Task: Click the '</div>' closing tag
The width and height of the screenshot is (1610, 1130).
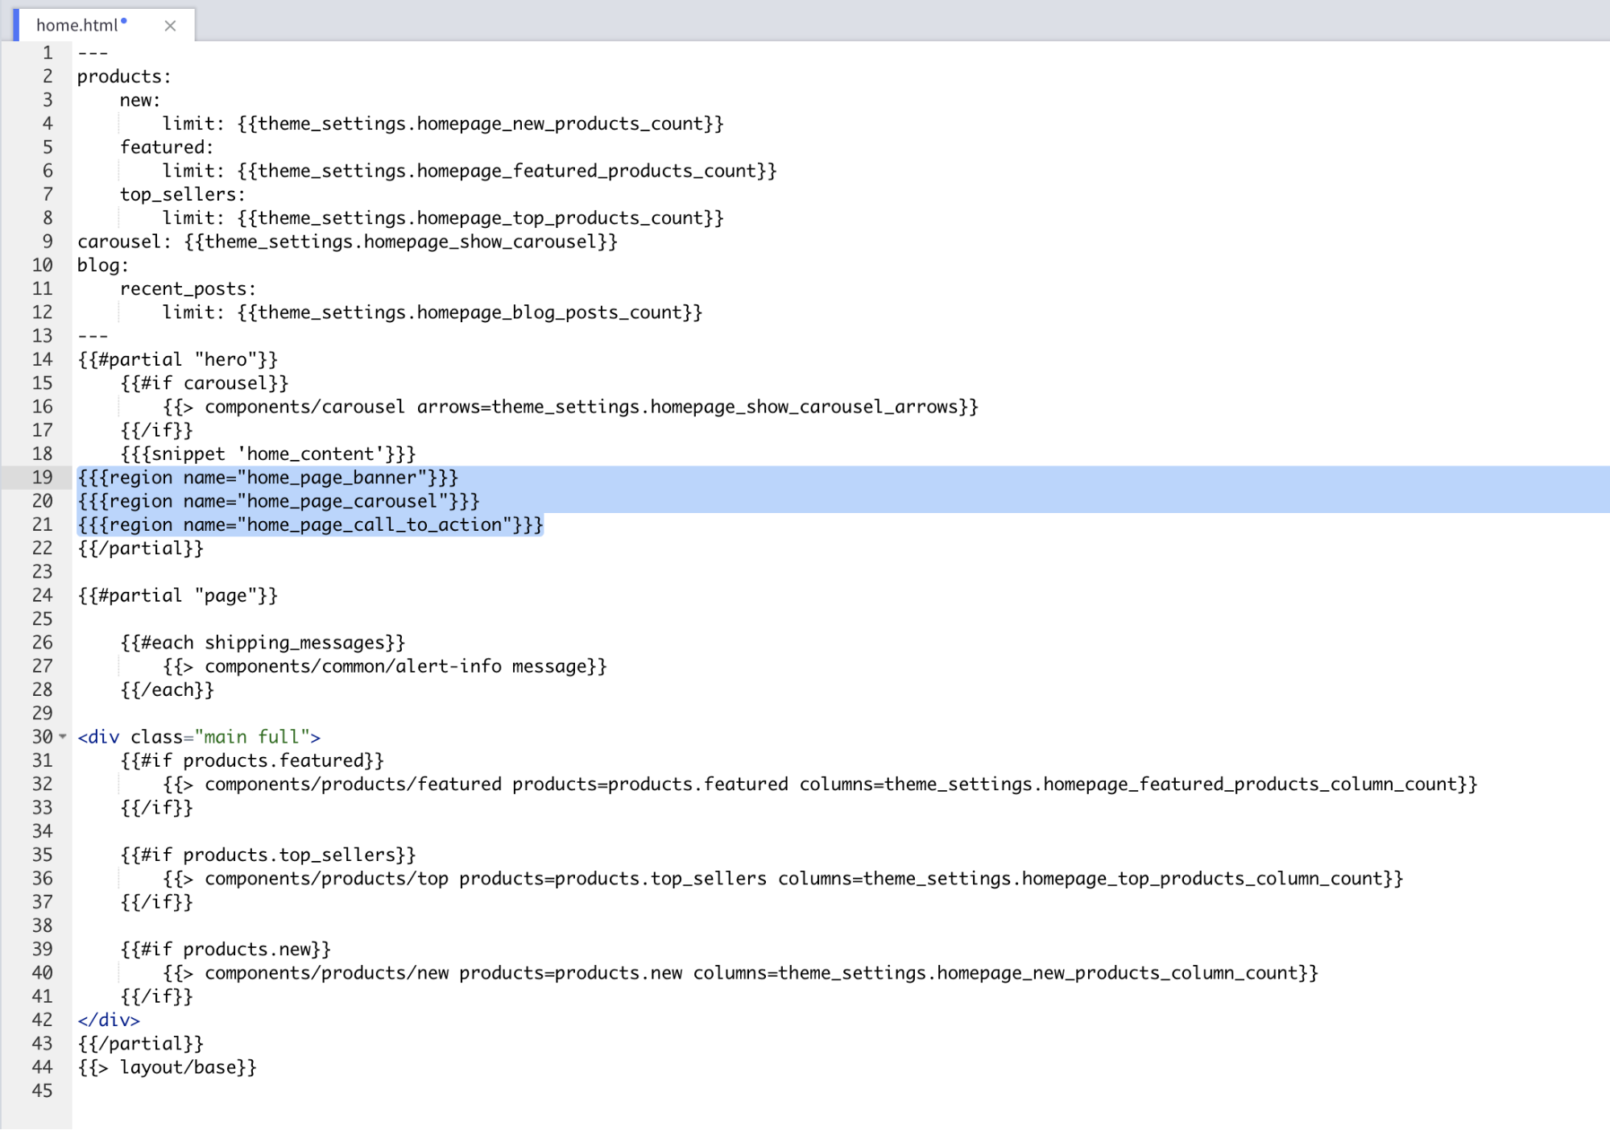Action: [x=109, y=1020]
